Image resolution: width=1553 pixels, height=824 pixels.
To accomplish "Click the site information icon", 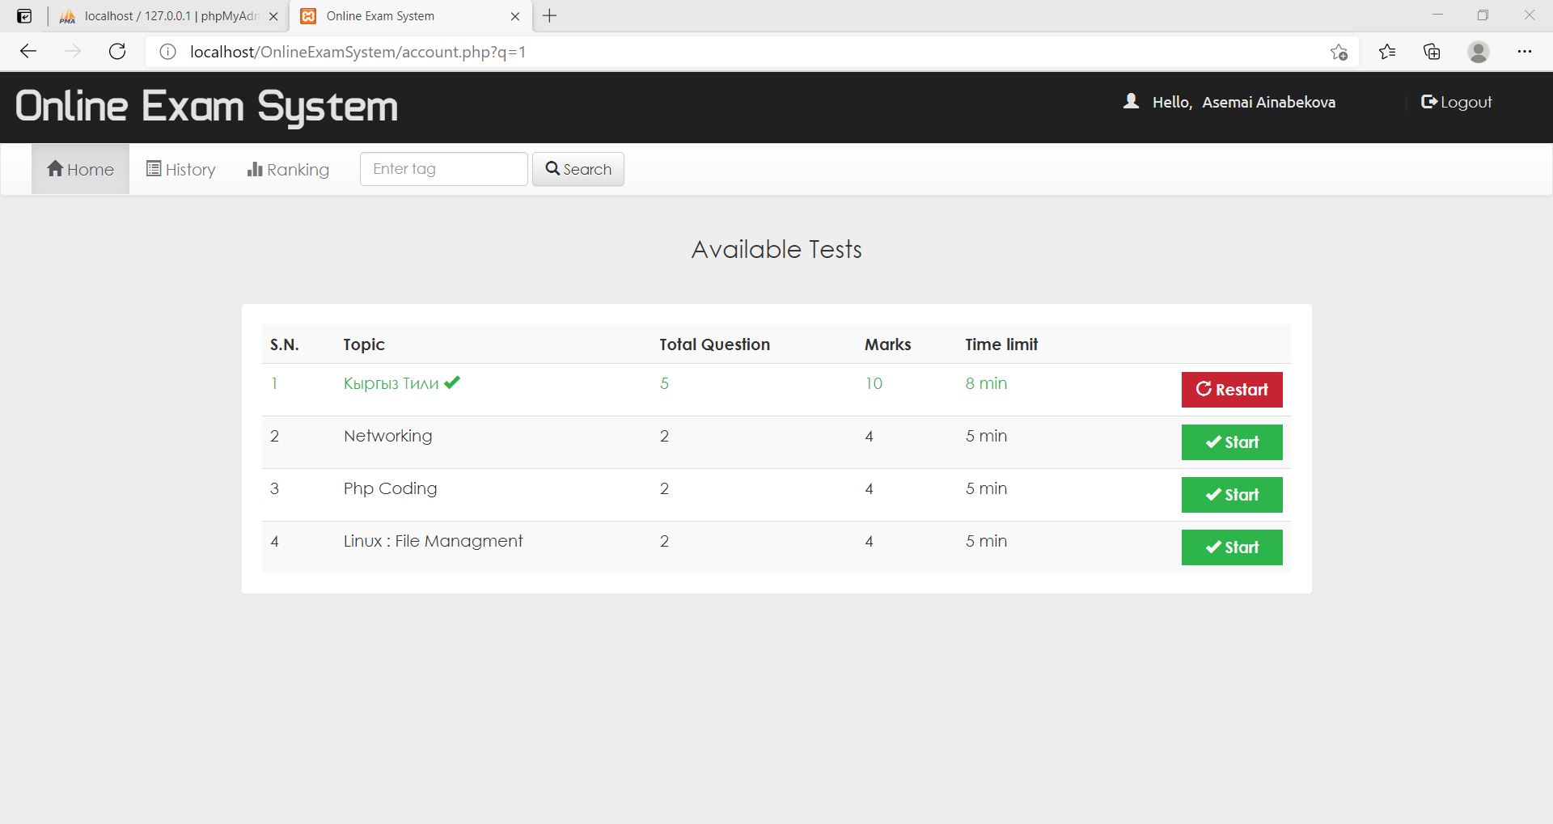I will 167,52.
